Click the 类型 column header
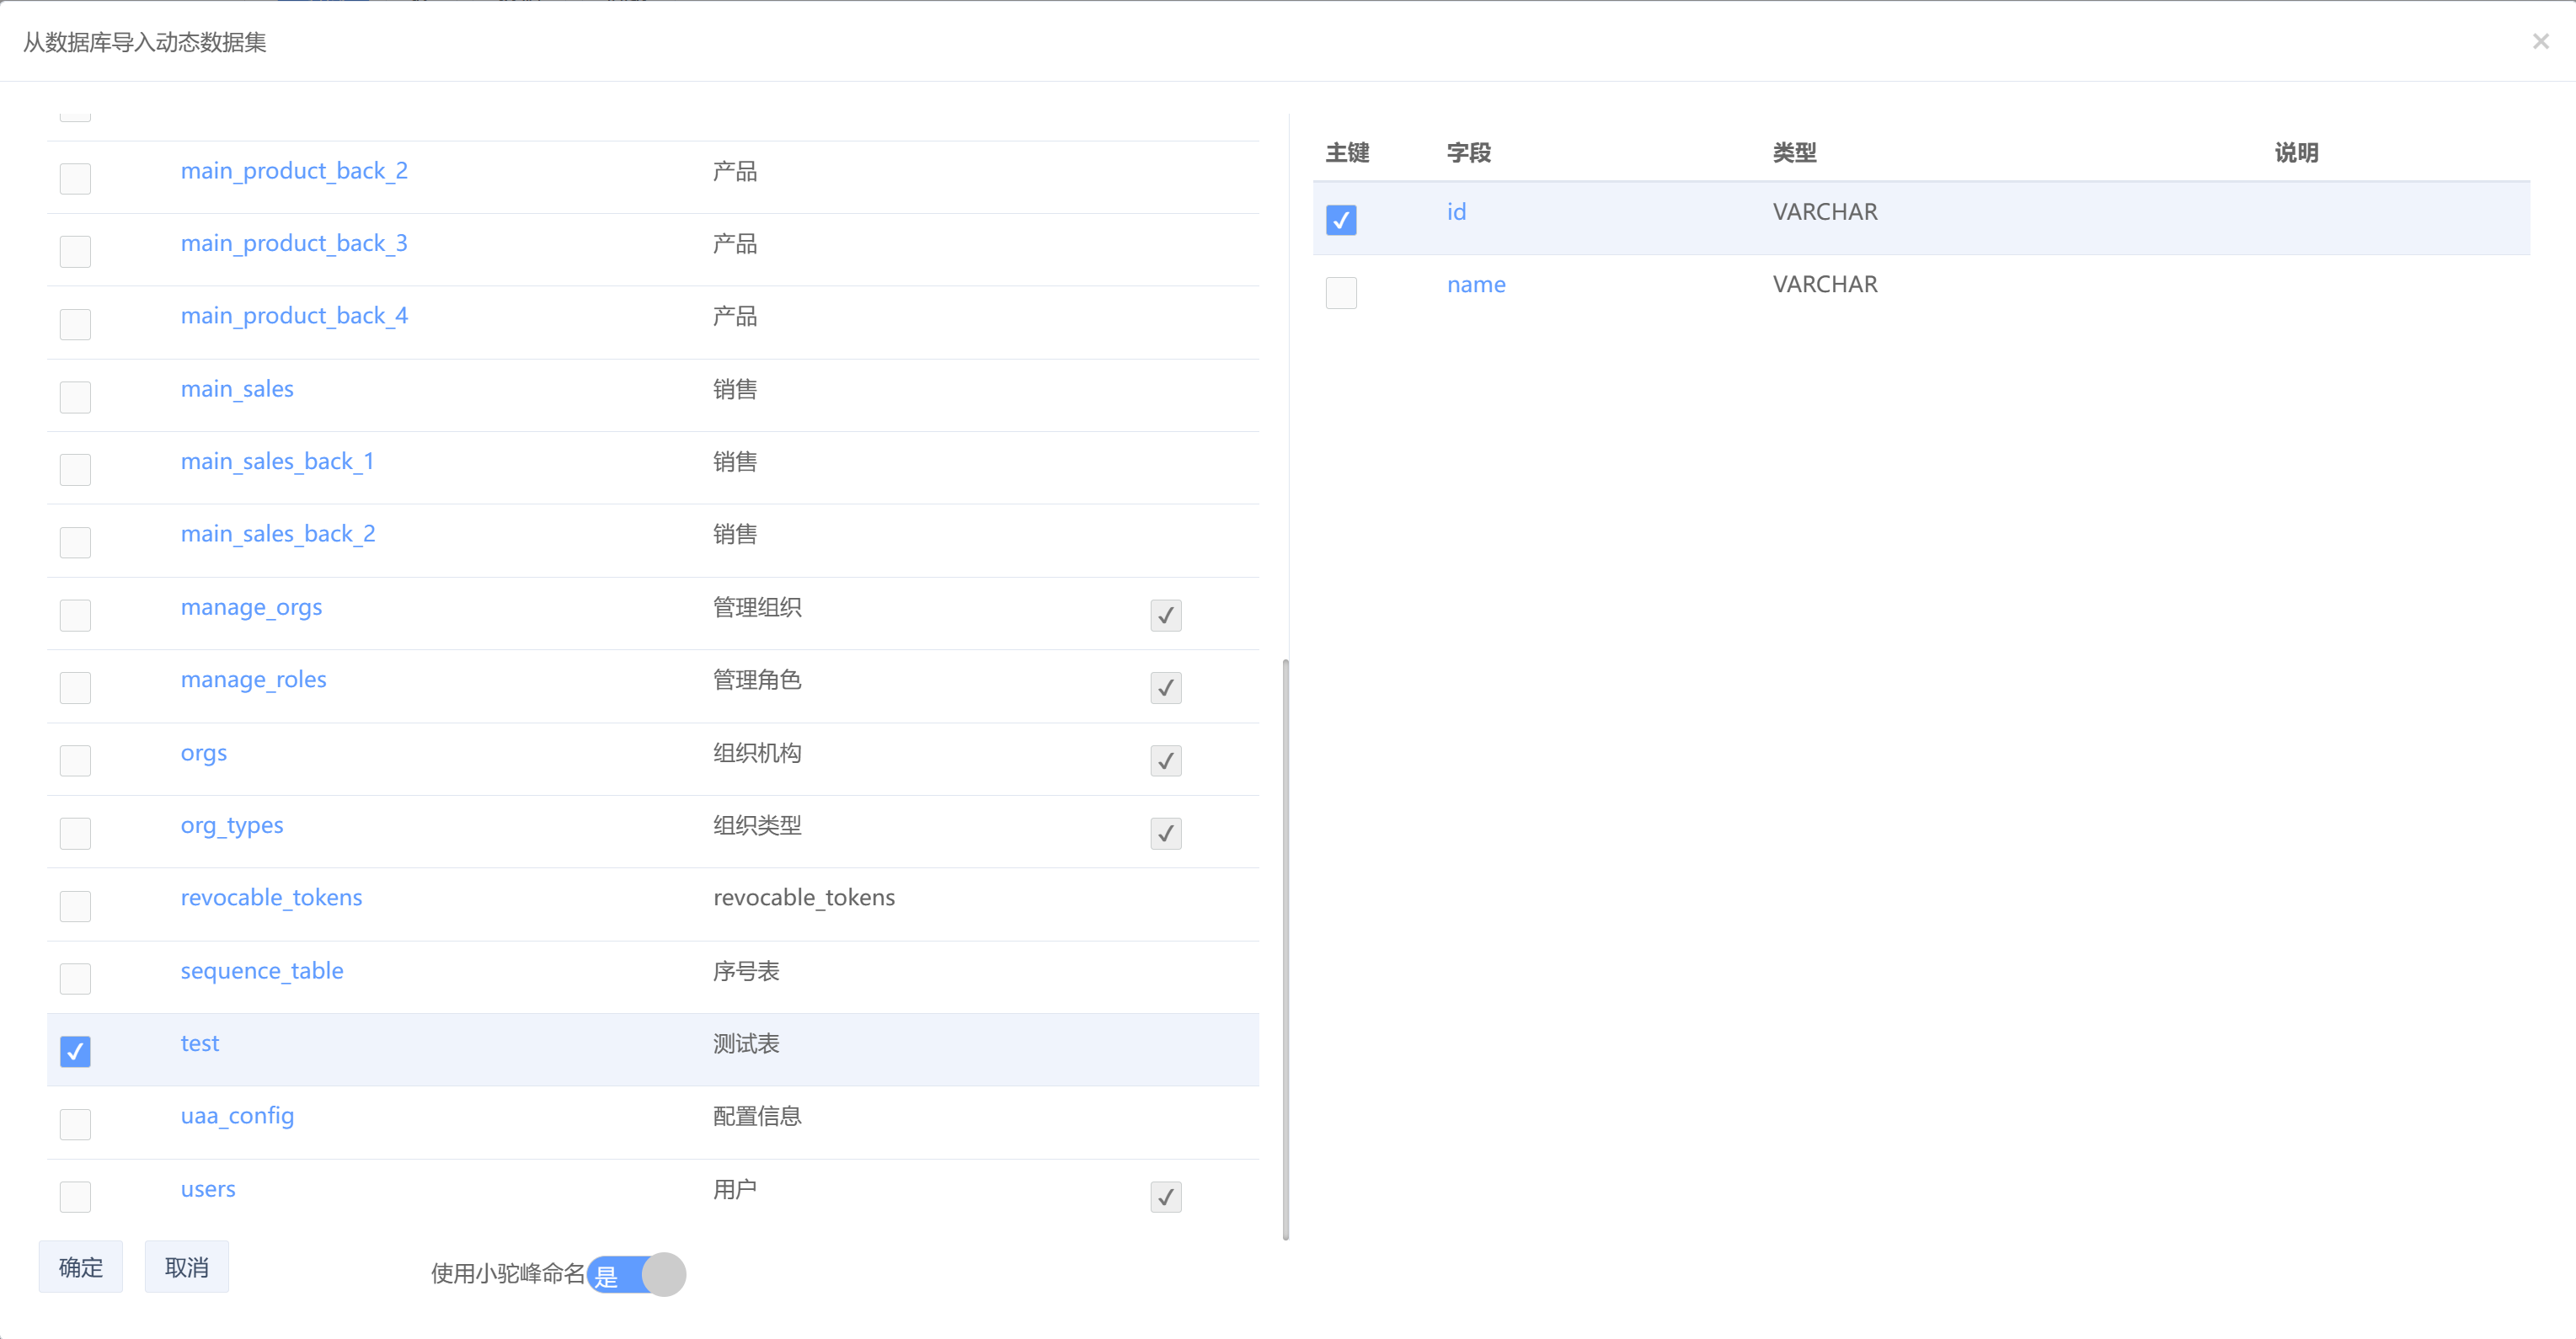The width and height of the screenshot is (2576, 1339). pos(1794,153)
